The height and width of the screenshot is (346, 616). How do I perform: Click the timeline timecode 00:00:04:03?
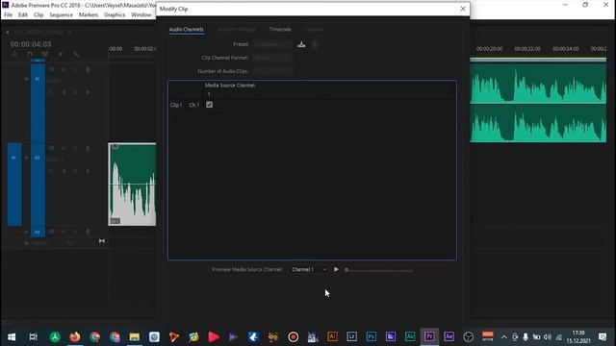[x=31, y=44]
